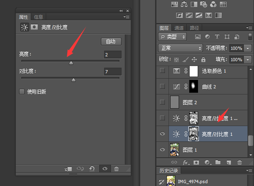Click the link layers icon
The height and width of the screenshot is (186, 254).
(174, 162)
